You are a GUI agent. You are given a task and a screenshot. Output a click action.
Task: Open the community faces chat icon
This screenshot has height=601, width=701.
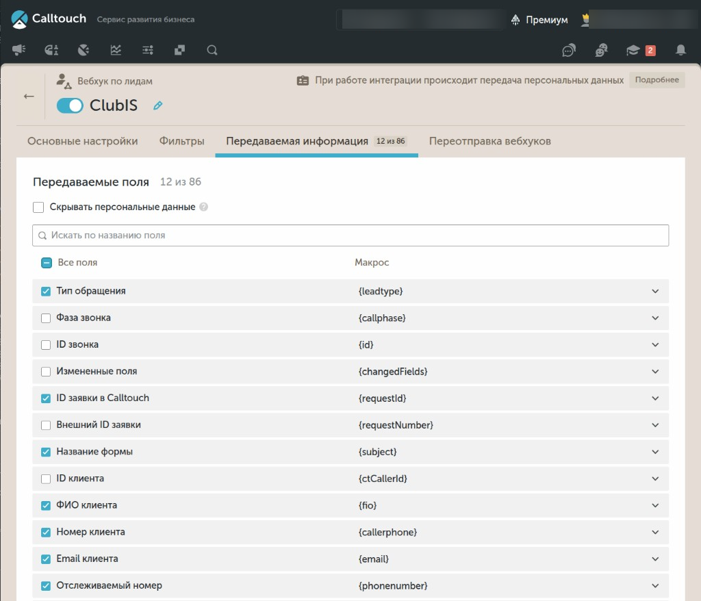tap(601, 50)
